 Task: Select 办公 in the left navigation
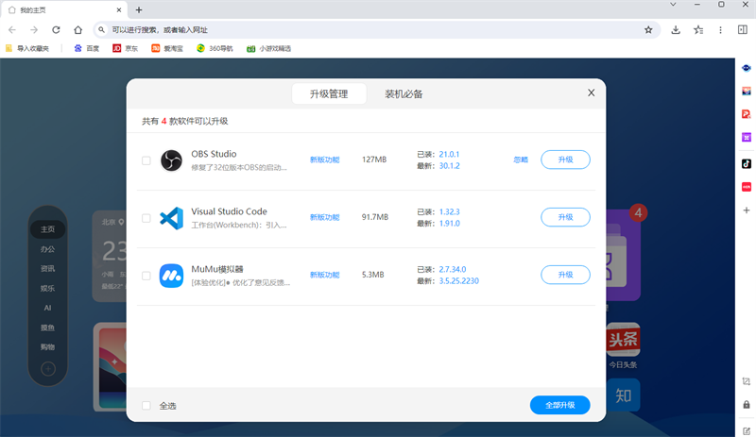48,249
